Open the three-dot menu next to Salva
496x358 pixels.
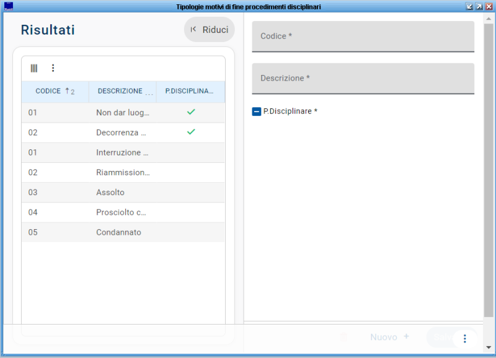coord(464,339)
